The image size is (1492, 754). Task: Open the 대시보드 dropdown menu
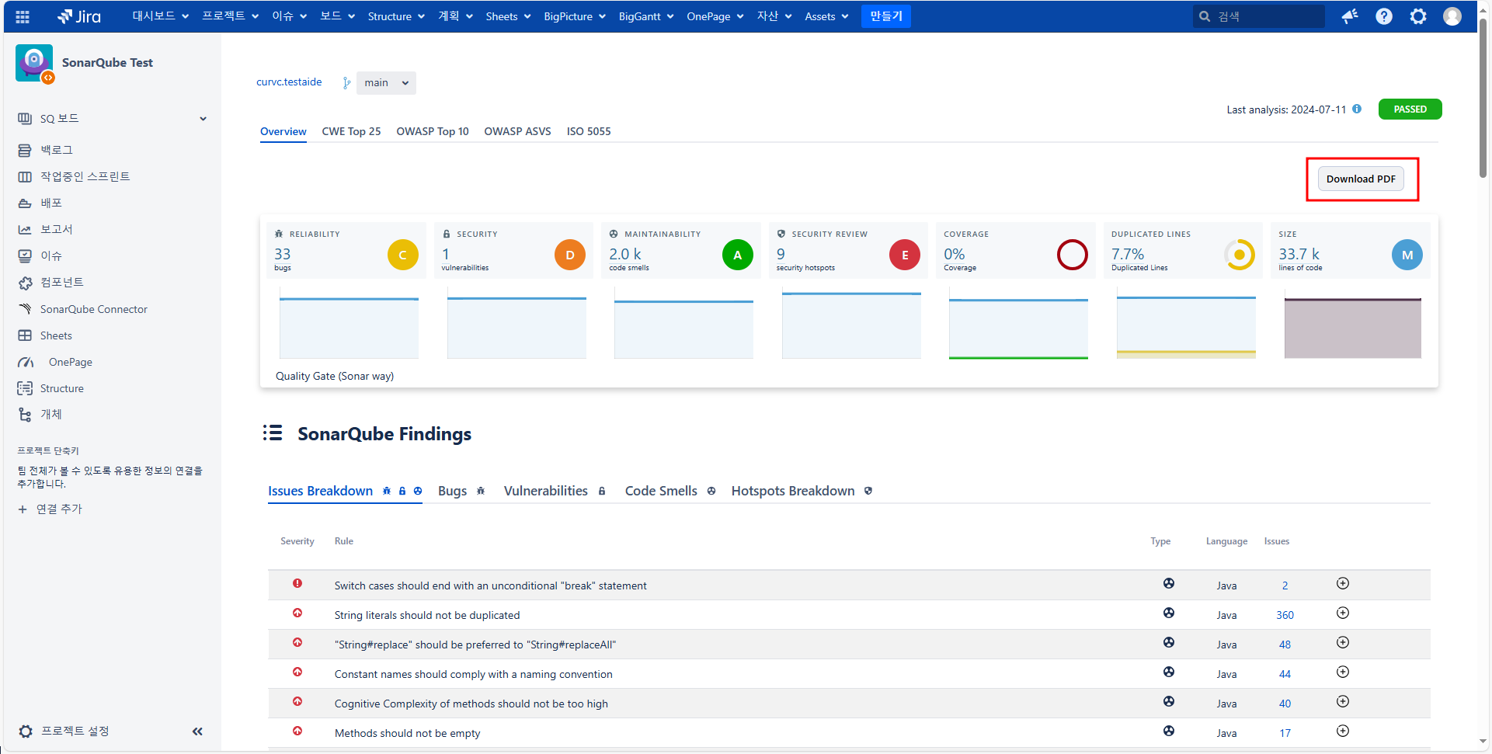[161, 16]
